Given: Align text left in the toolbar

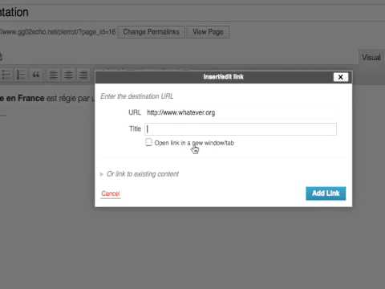Looking at the screenshot, I should 54,75.
